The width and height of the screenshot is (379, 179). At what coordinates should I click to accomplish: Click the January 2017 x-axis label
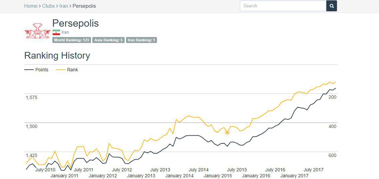(x=294, y=176)
